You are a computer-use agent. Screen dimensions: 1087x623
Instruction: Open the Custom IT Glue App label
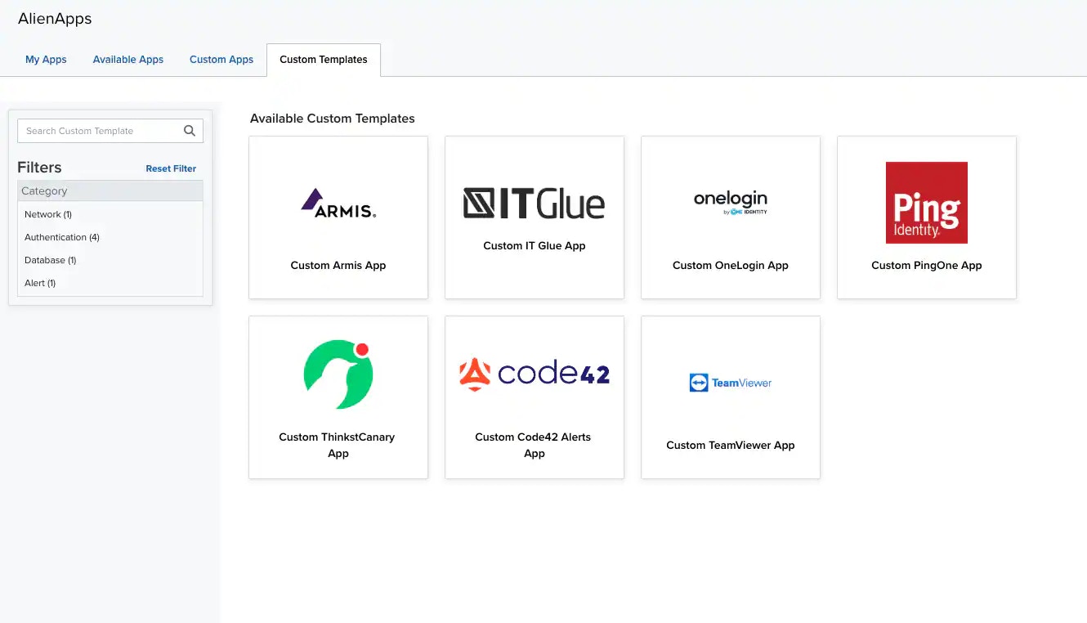pyautogui.click(x=535, y=246)
